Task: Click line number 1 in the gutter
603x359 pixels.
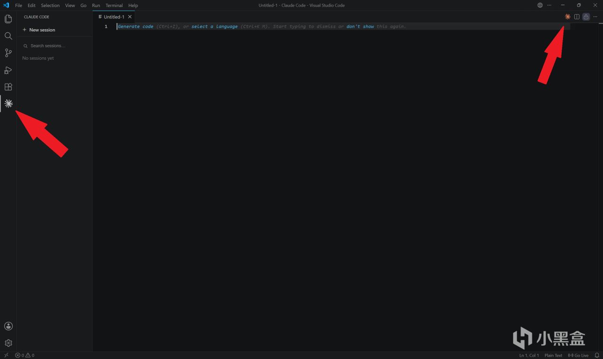Action: [106, 26]
